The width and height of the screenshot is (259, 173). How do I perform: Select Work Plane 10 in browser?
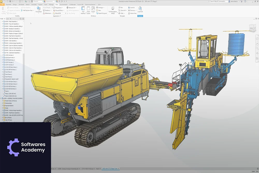pos(9,72)
